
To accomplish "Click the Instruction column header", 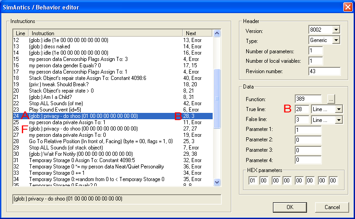I will 106,33.
